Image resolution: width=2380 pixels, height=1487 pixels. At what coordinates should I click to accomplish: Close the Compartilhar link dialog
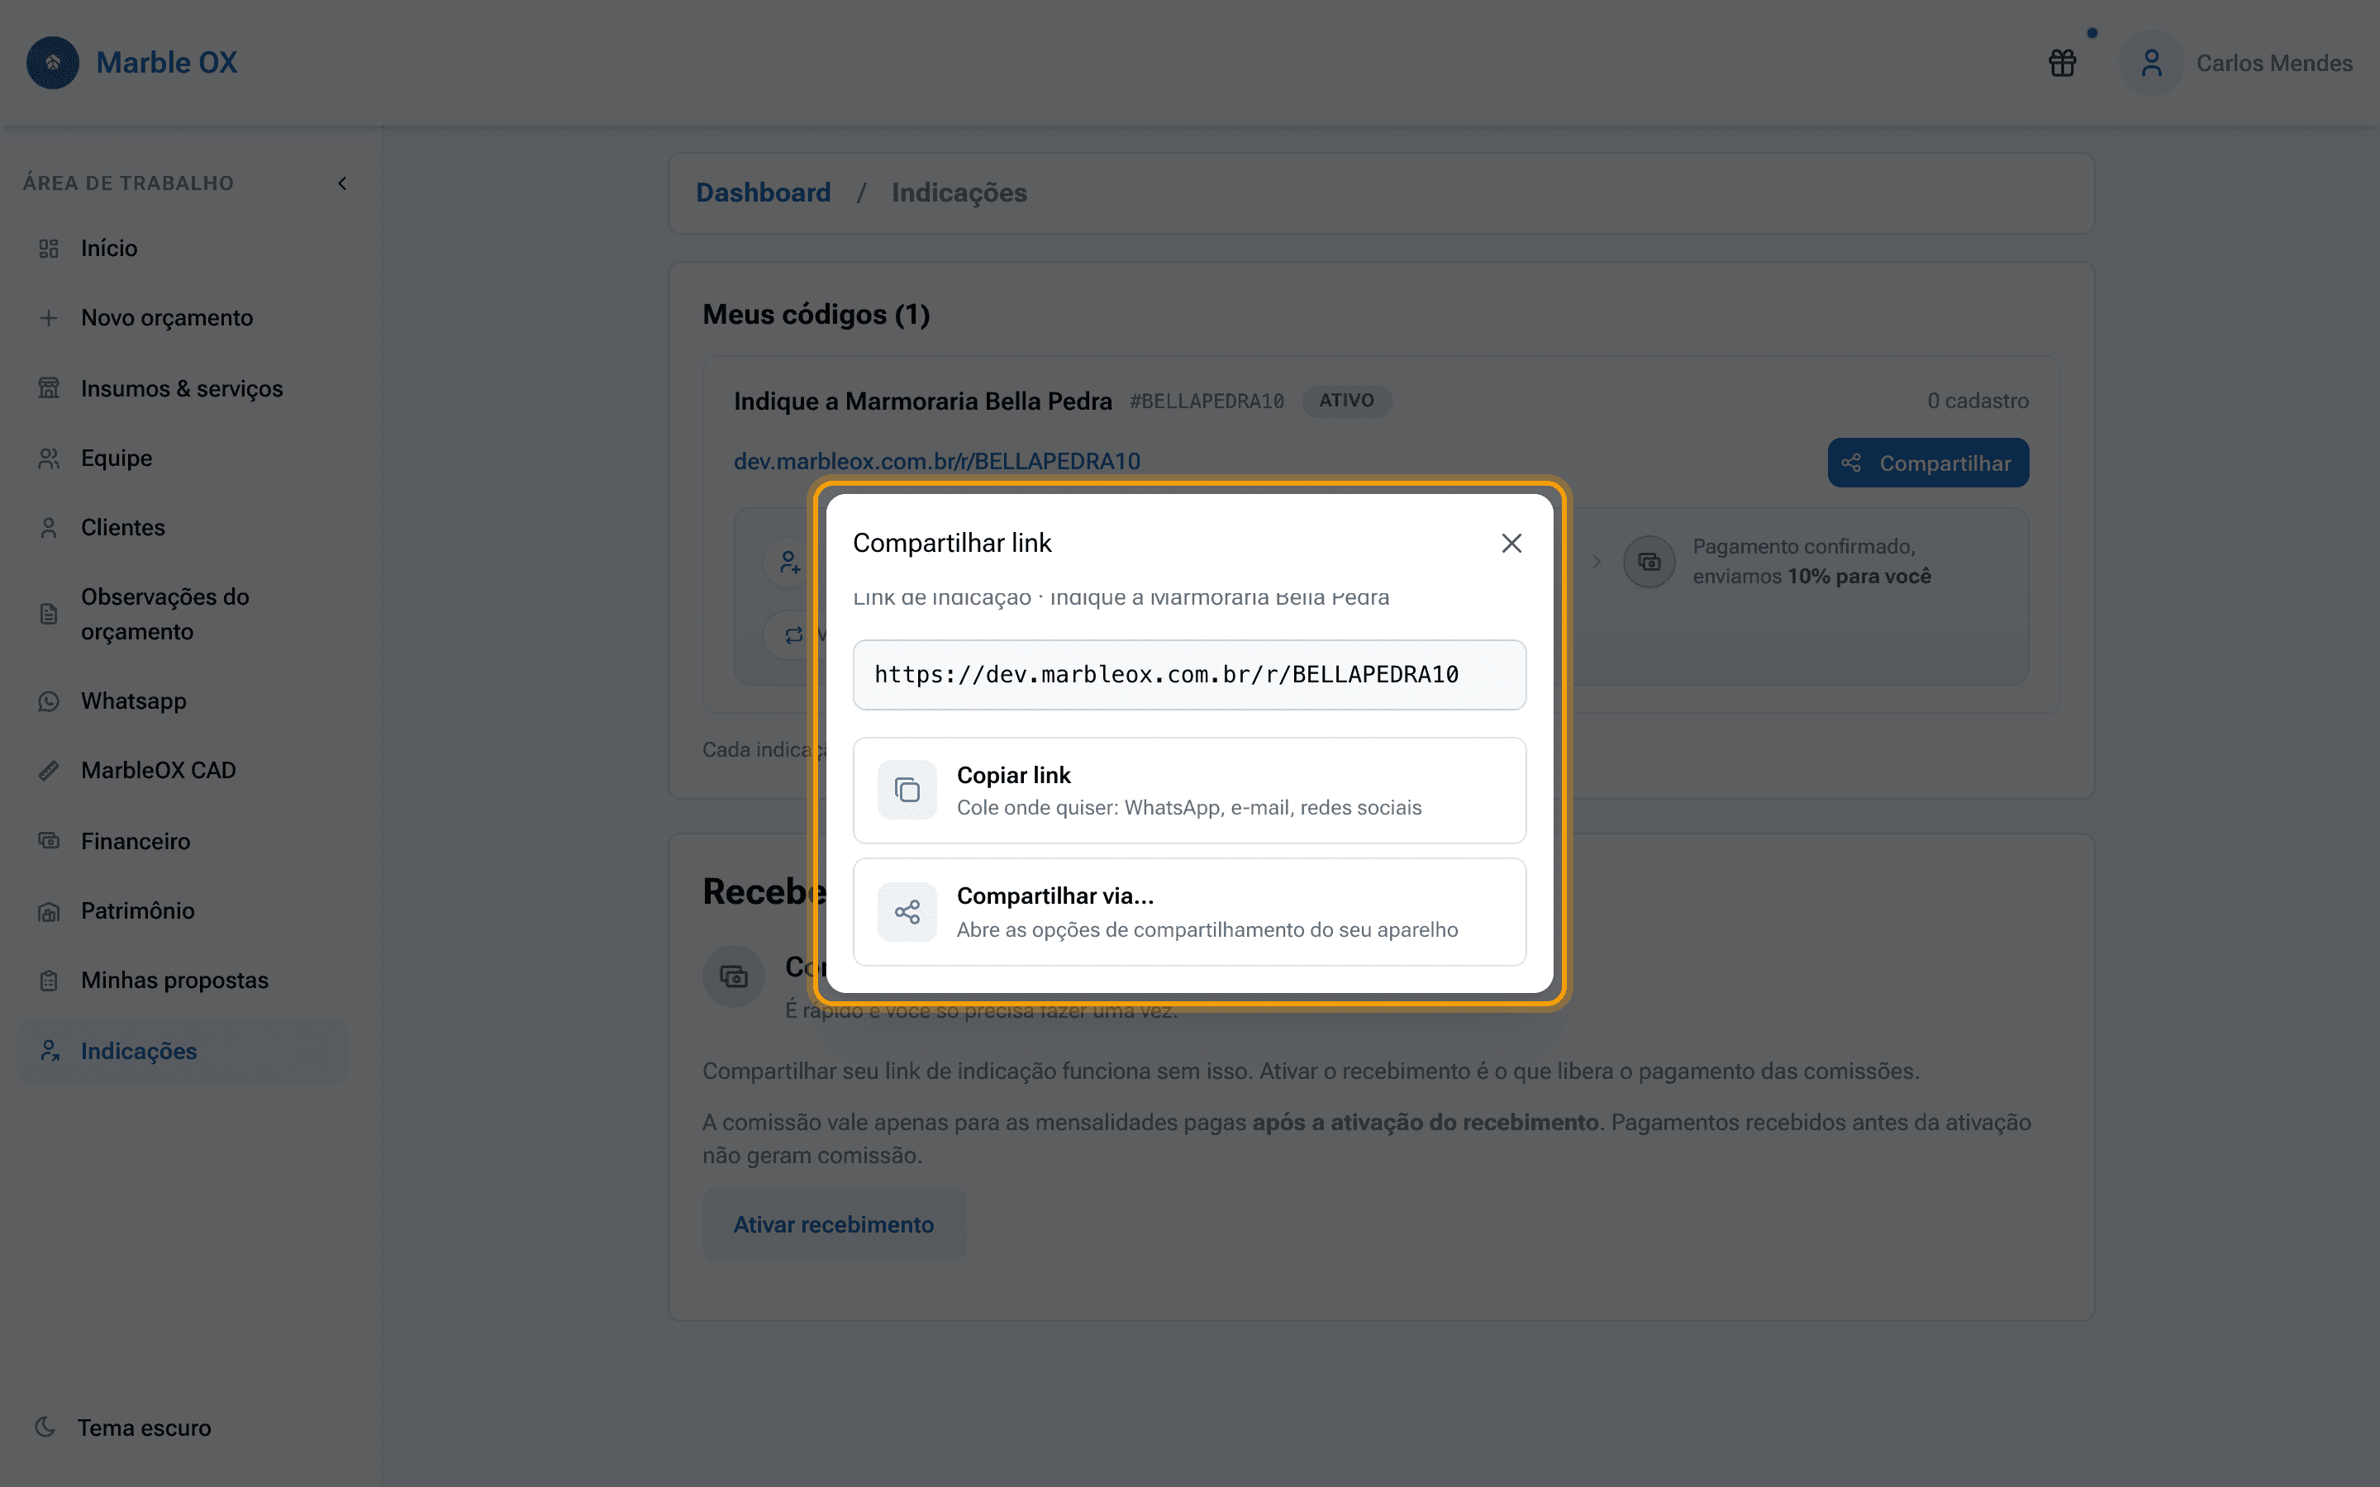point(1511,543)
